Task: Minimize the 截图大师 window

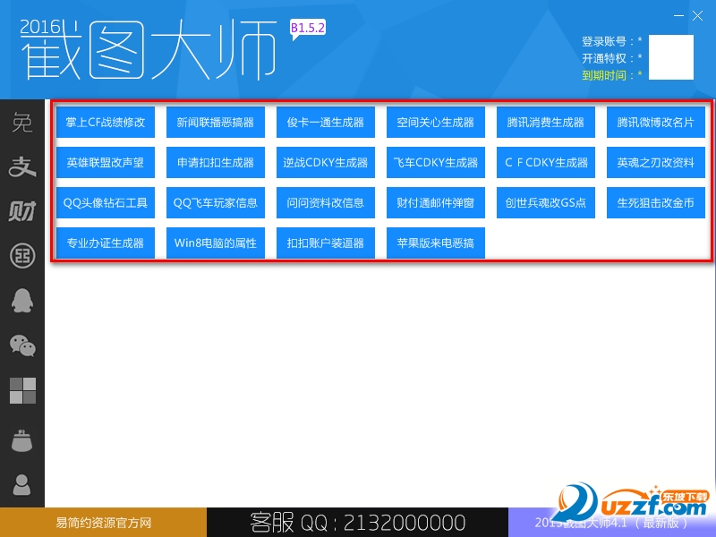Action: click(679, 15)
